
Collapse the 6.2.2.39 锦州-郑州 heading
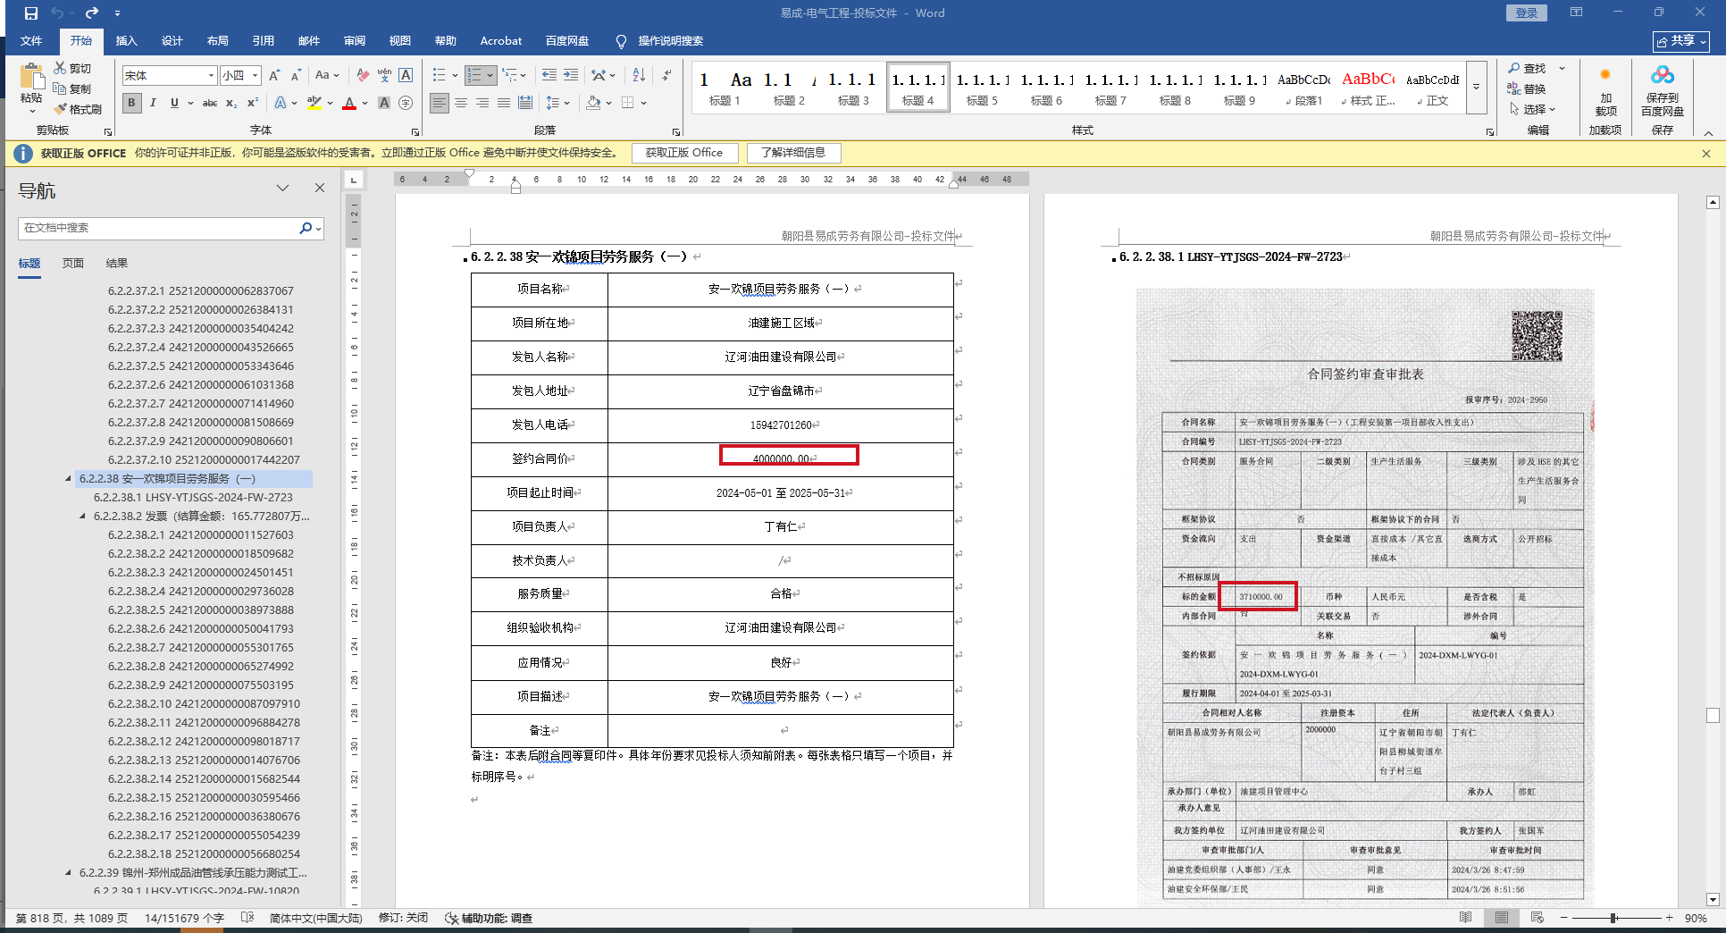(68, 873)
